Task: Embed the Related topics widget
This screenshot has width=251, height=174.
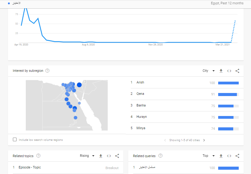Action: (109, 156)
